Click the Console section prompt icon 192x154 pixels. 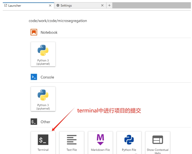pyautogui.click(x=34, y=77)
